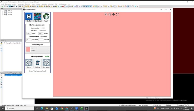Click arrow pointer select tool in toolbar

[116, 6]
